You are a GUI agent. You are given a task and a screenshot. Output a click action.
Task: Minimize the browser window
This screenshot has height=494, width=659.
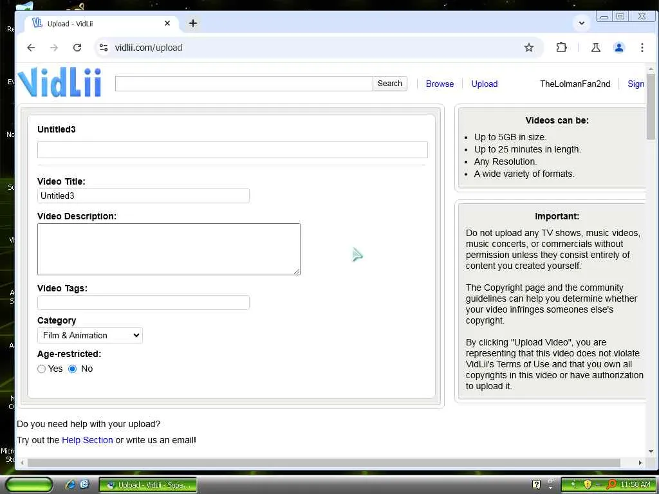(604, 17)
